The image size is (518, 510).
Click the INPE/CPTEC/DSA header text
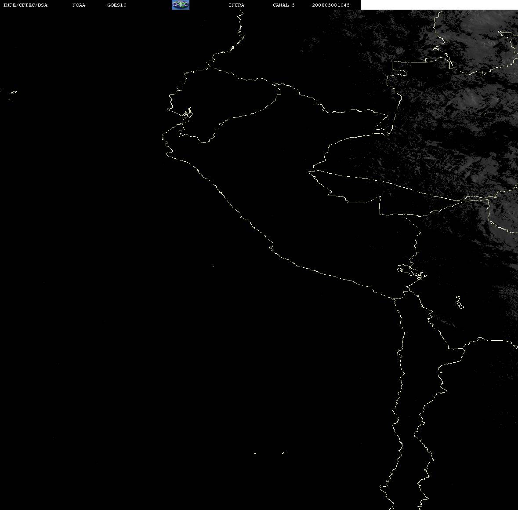25,5
